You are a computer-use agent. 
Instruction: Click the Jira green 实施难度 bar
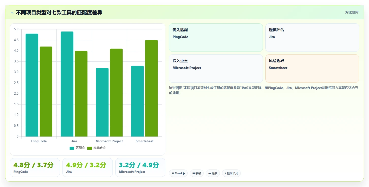click(81, 94)
